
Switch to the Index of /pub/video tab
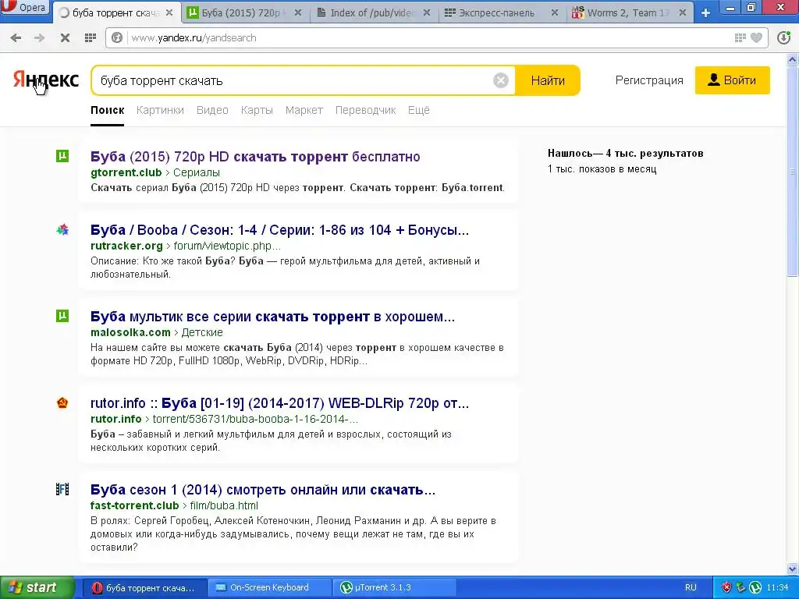(x=371, y=12)
